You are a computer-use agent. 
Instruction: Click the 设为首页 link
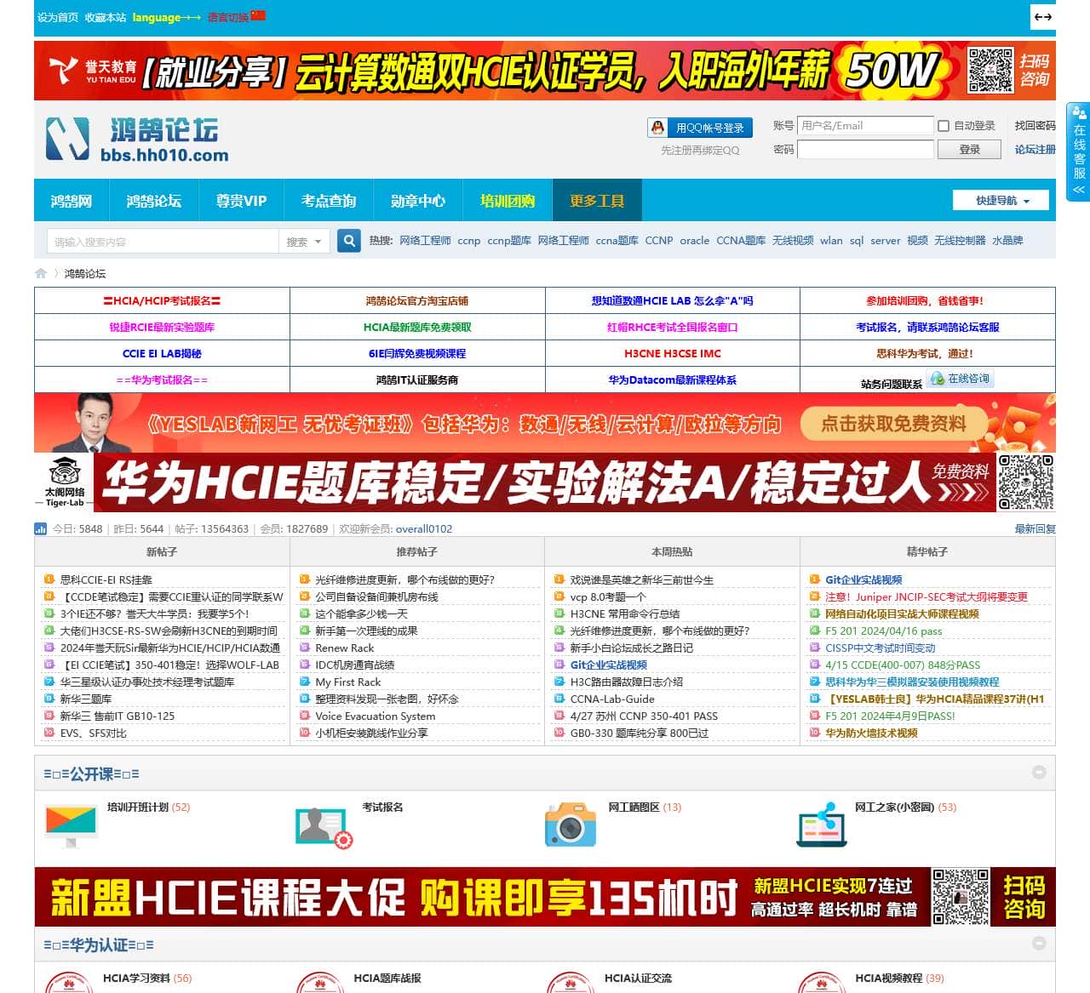pyautogui.click(x=58, y=17)
